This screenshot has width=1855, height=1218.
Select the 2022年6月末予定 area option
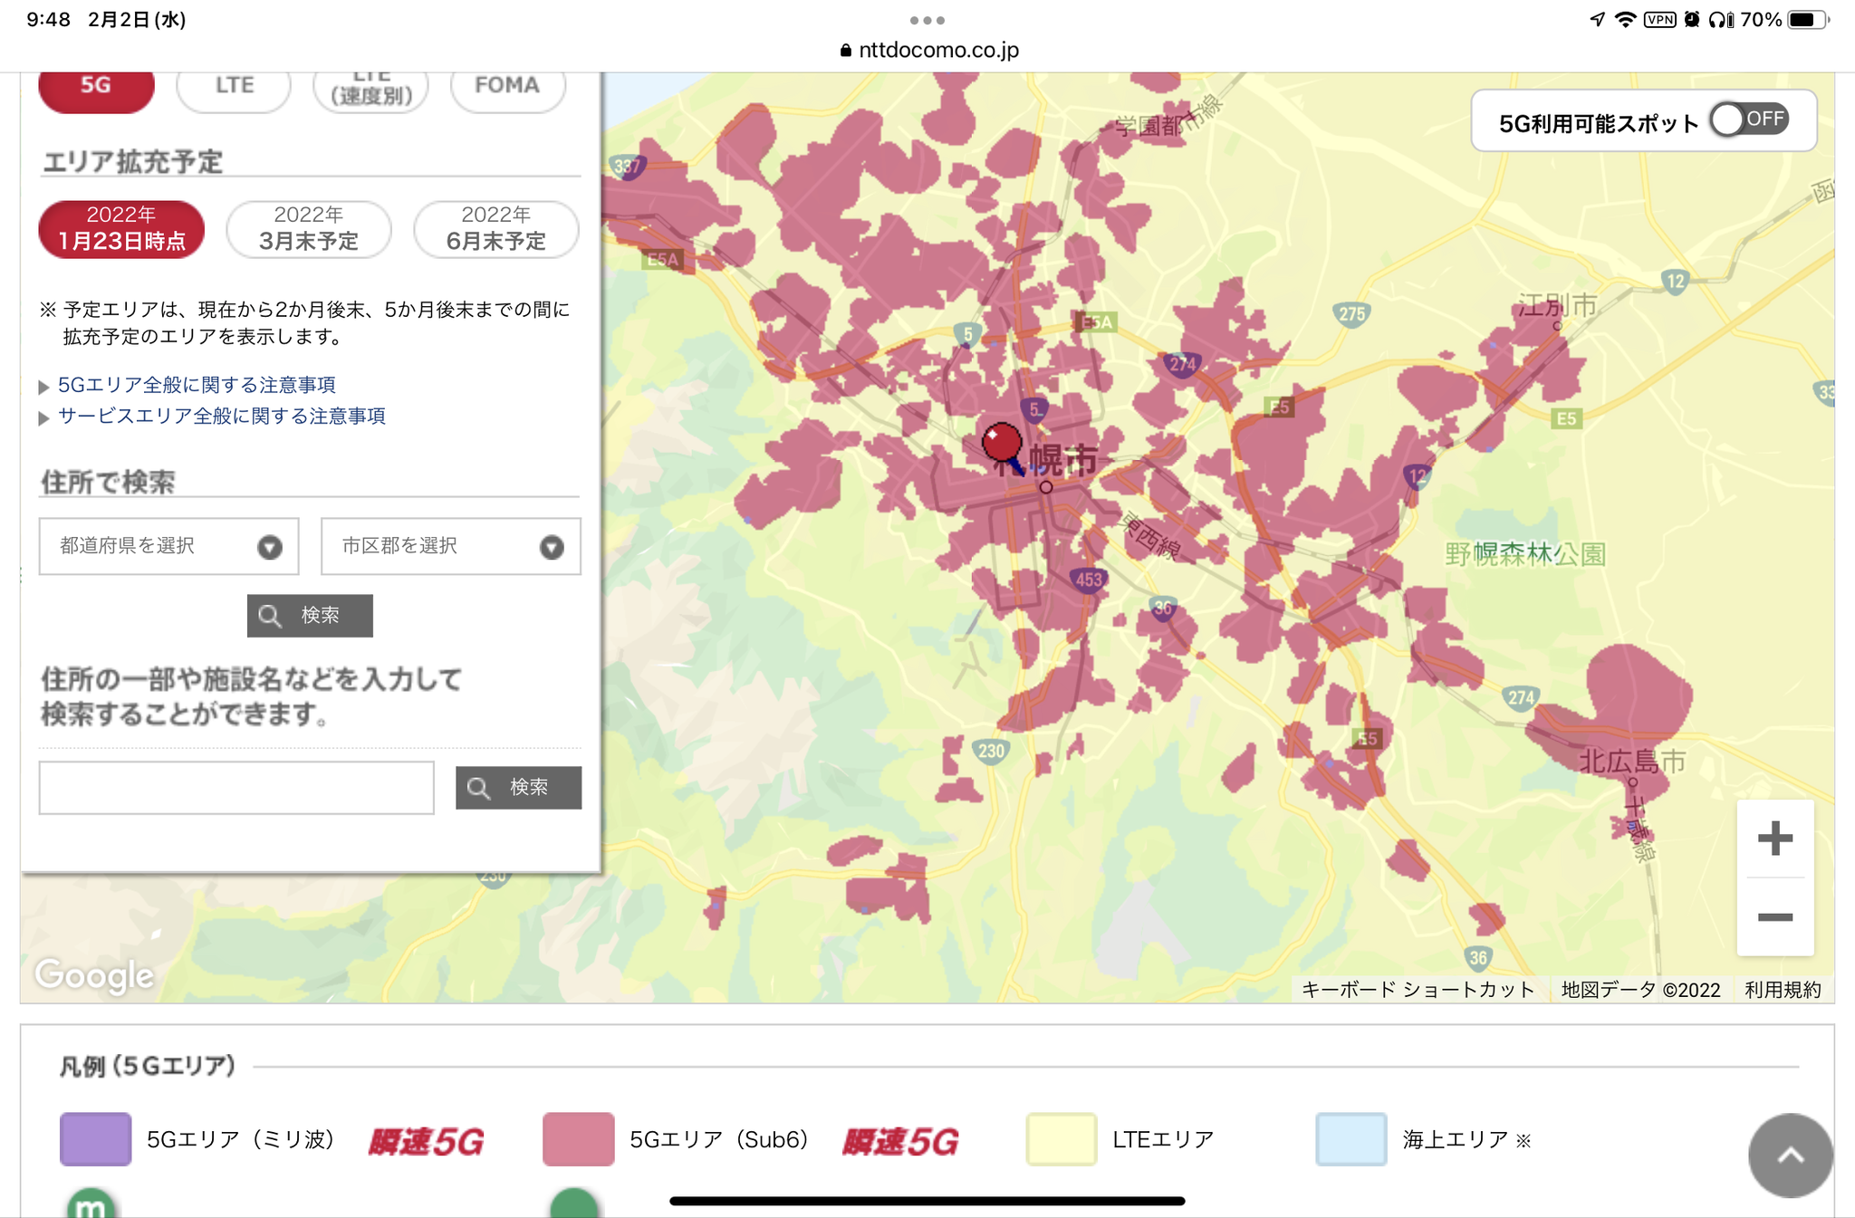pos(495,229)
